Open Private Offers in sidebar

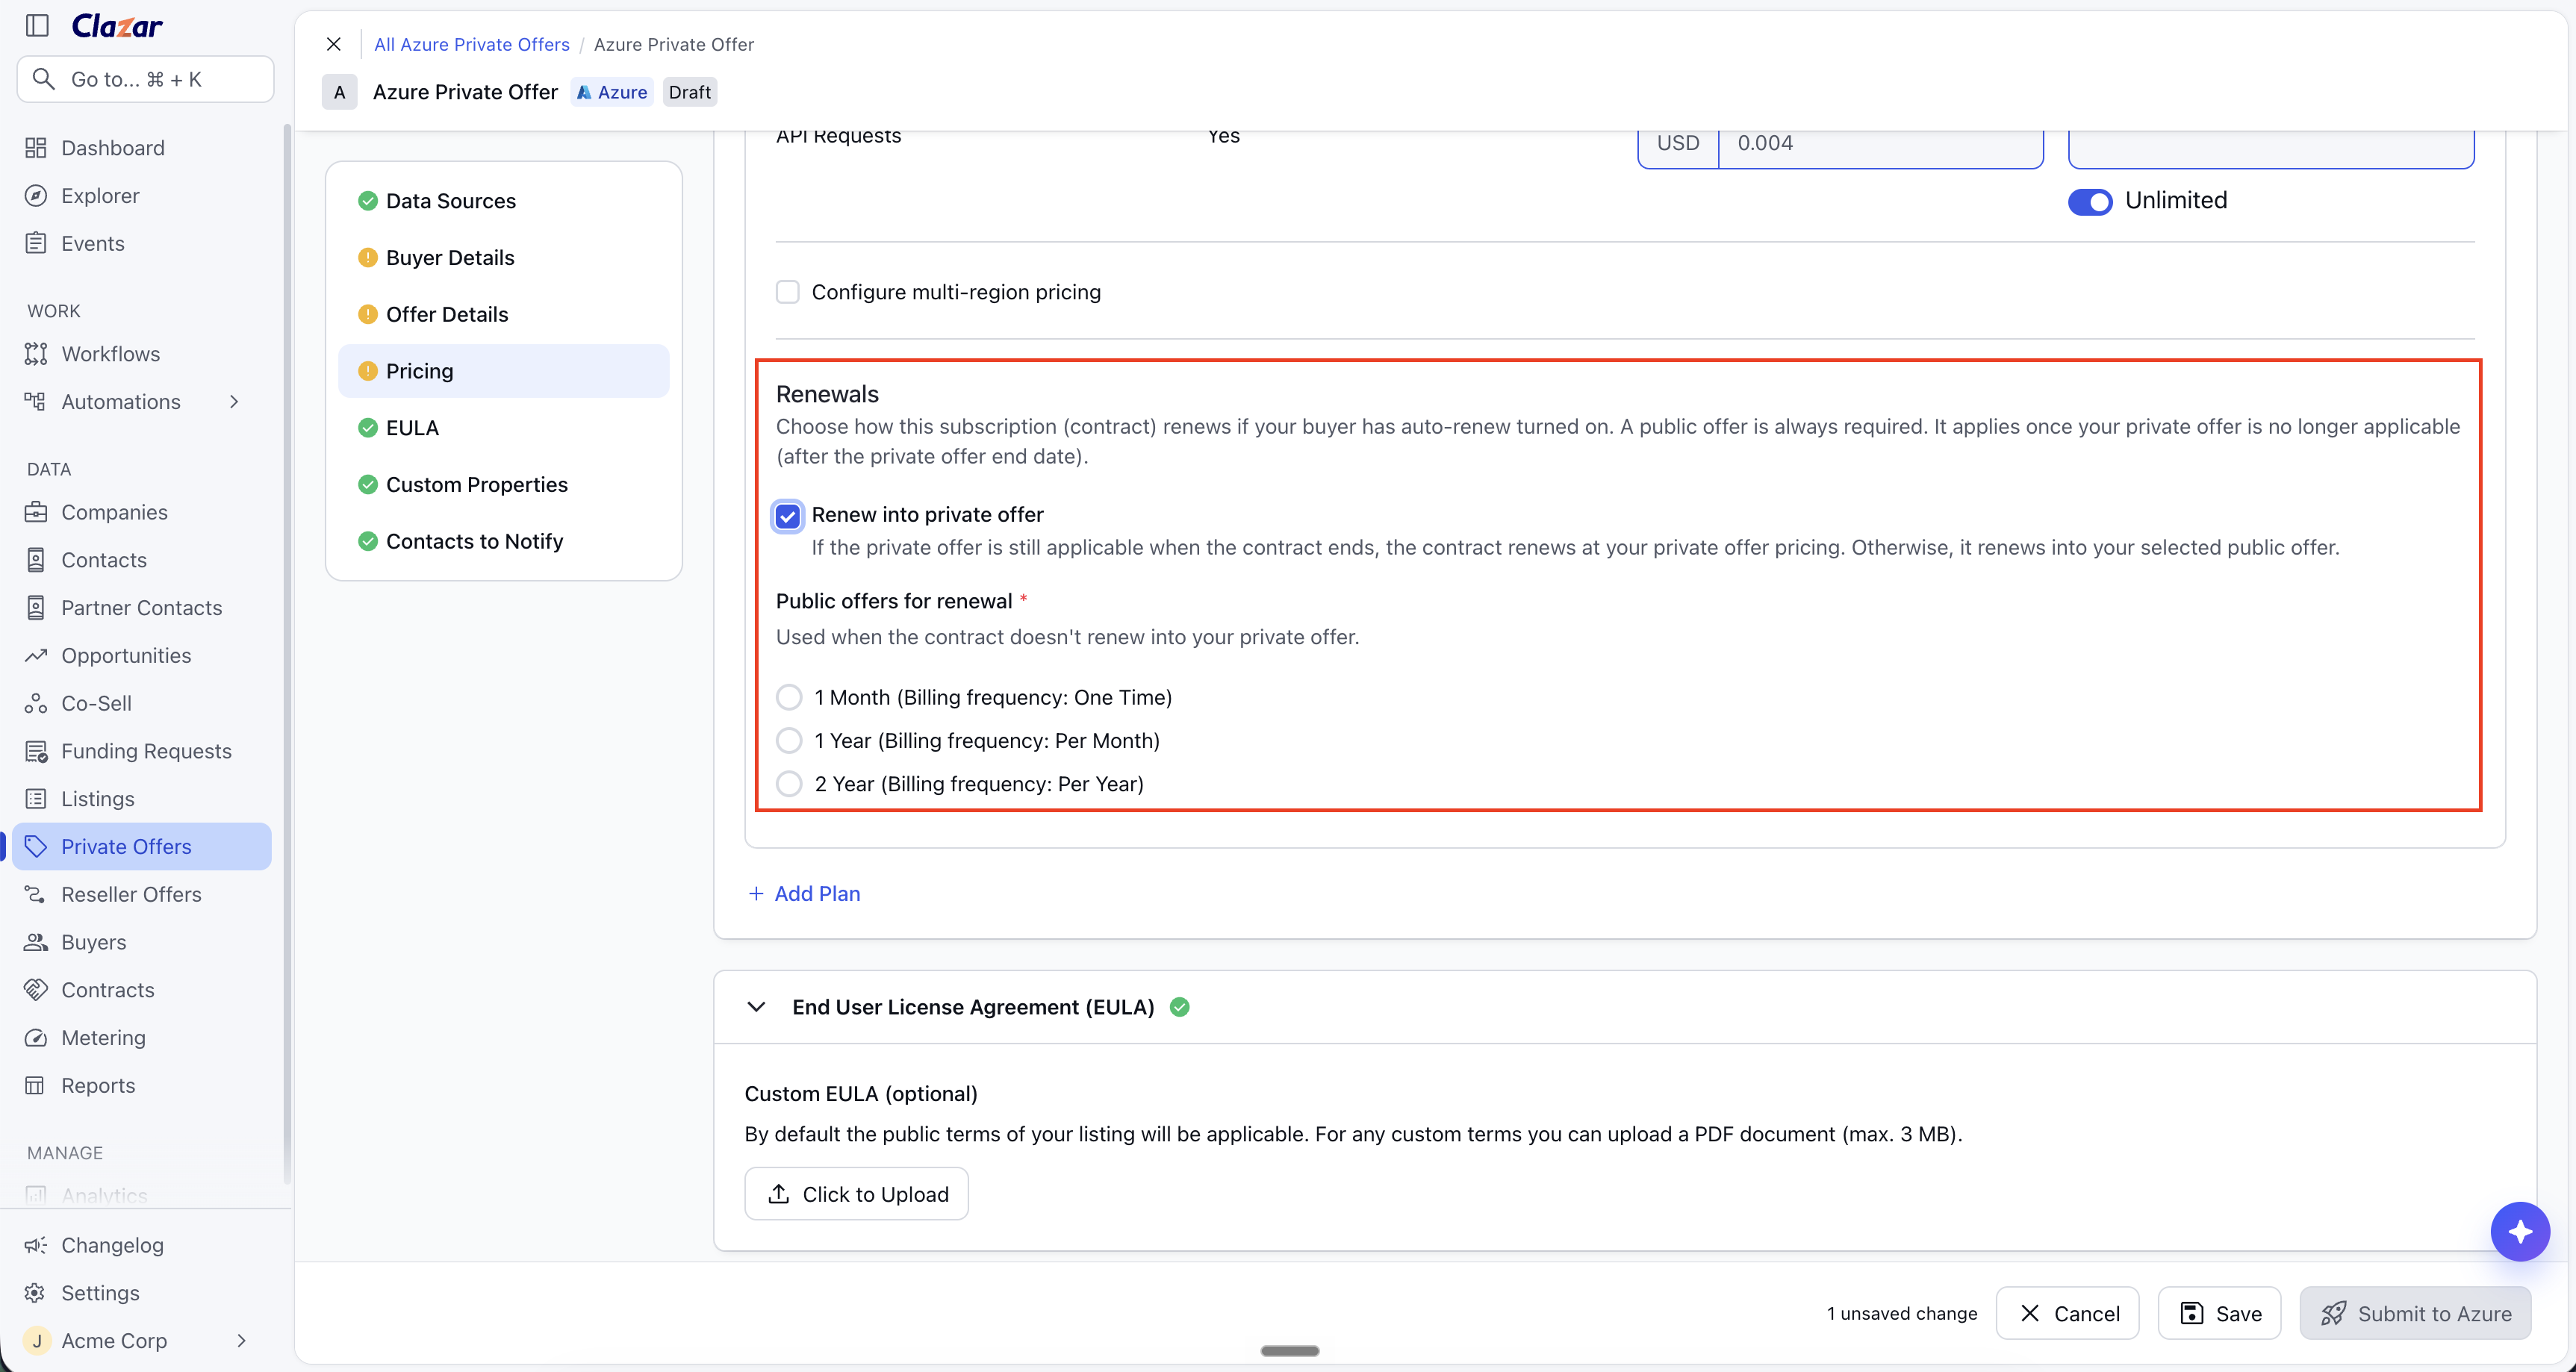coord(142,847)
